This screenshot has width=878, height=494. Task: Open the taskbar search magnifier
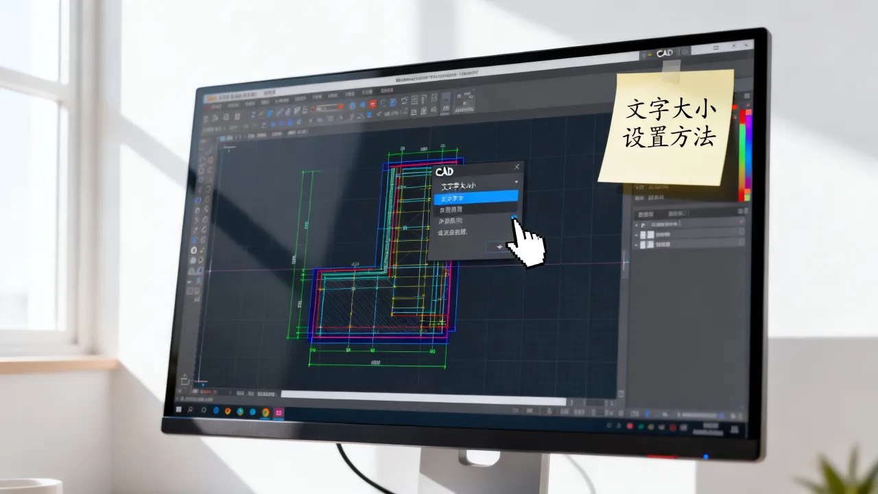(192, 410)
